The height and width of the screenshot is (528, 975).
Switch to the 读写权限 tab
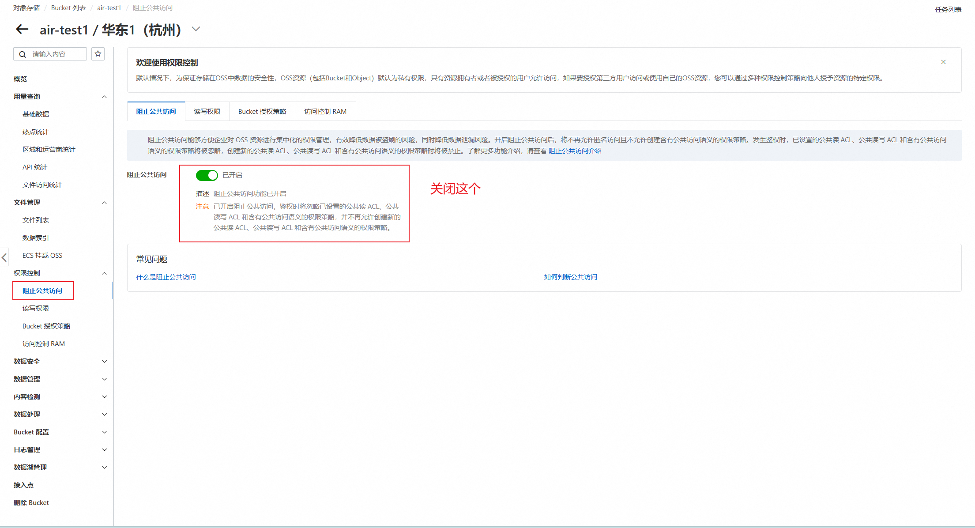click(x=207, y=112)
